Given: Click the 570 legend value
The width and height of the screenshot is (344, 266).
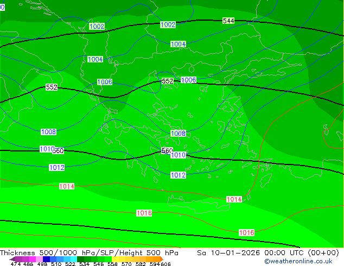Looking at the screenshot, I should pyautogui.click(x=126, y=264).
